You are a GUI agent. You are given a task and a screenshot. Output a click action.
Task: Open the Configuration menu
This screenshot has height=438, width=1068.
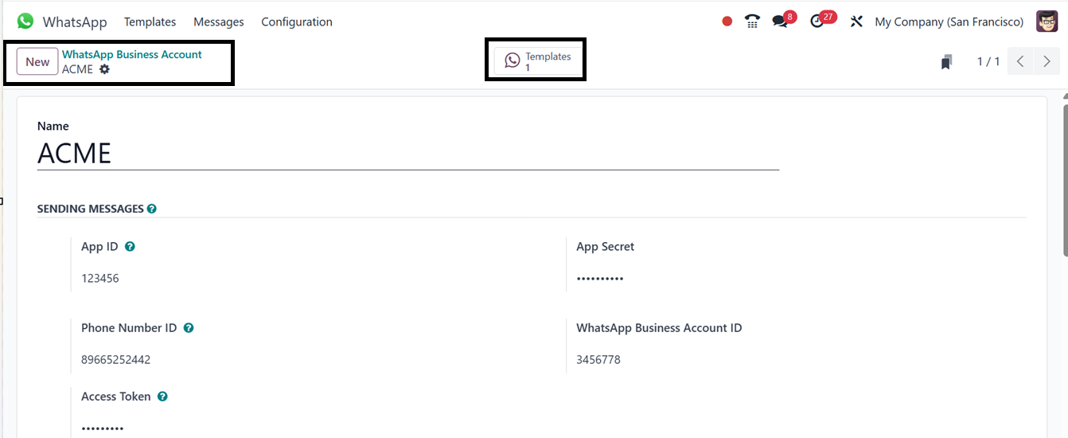point(297,22)
